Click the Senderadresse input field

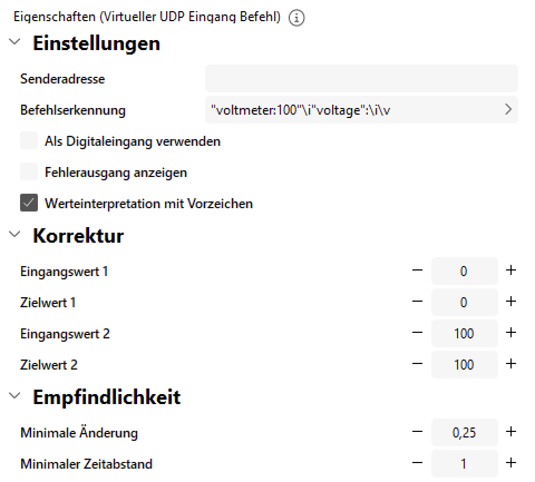[x=361, y=78]
